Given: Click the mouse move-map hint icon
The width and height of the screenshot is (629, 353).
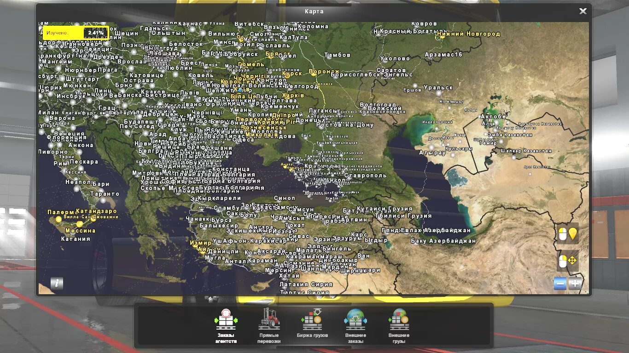Looking at the screenshot, I should (568, 261).
